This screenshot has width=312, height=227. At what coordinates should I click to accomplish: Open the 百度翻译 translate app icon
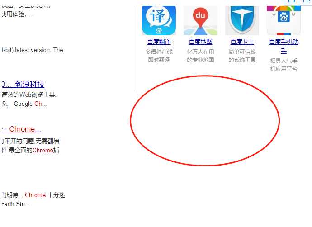pyautogui.click(x=159, y=20)
